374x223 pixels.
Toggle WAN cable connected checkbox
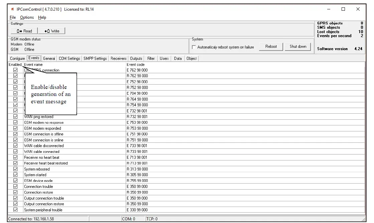click(x=15, y=151)
